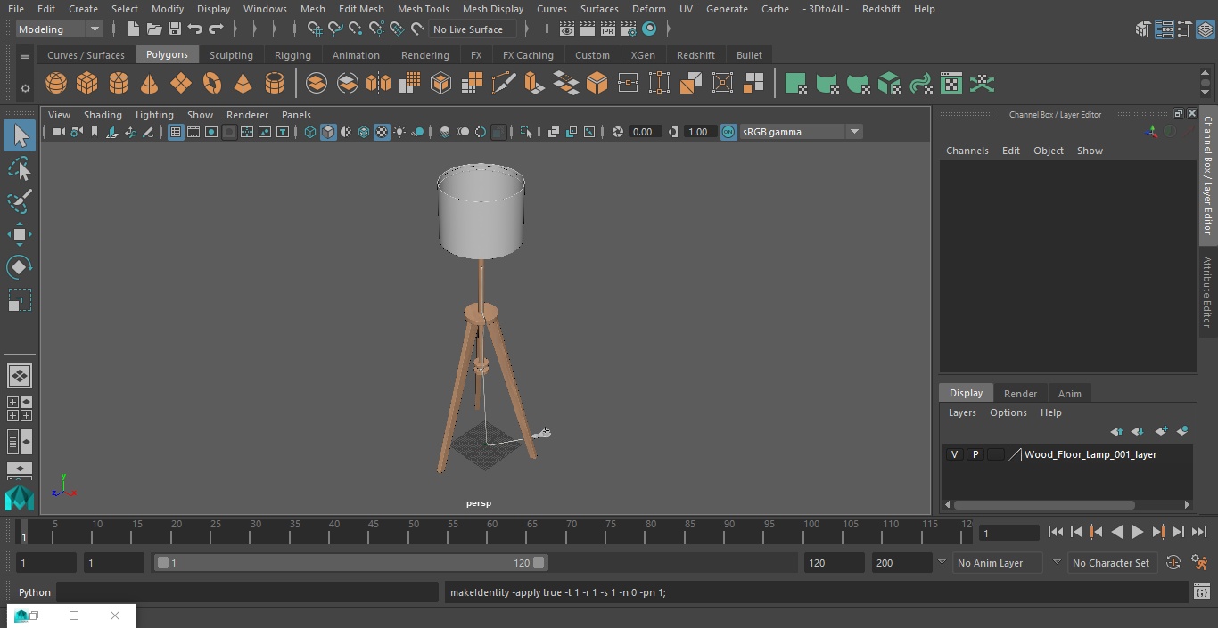
Task: Open the viewport Shading menu
Action: point(103,115)
